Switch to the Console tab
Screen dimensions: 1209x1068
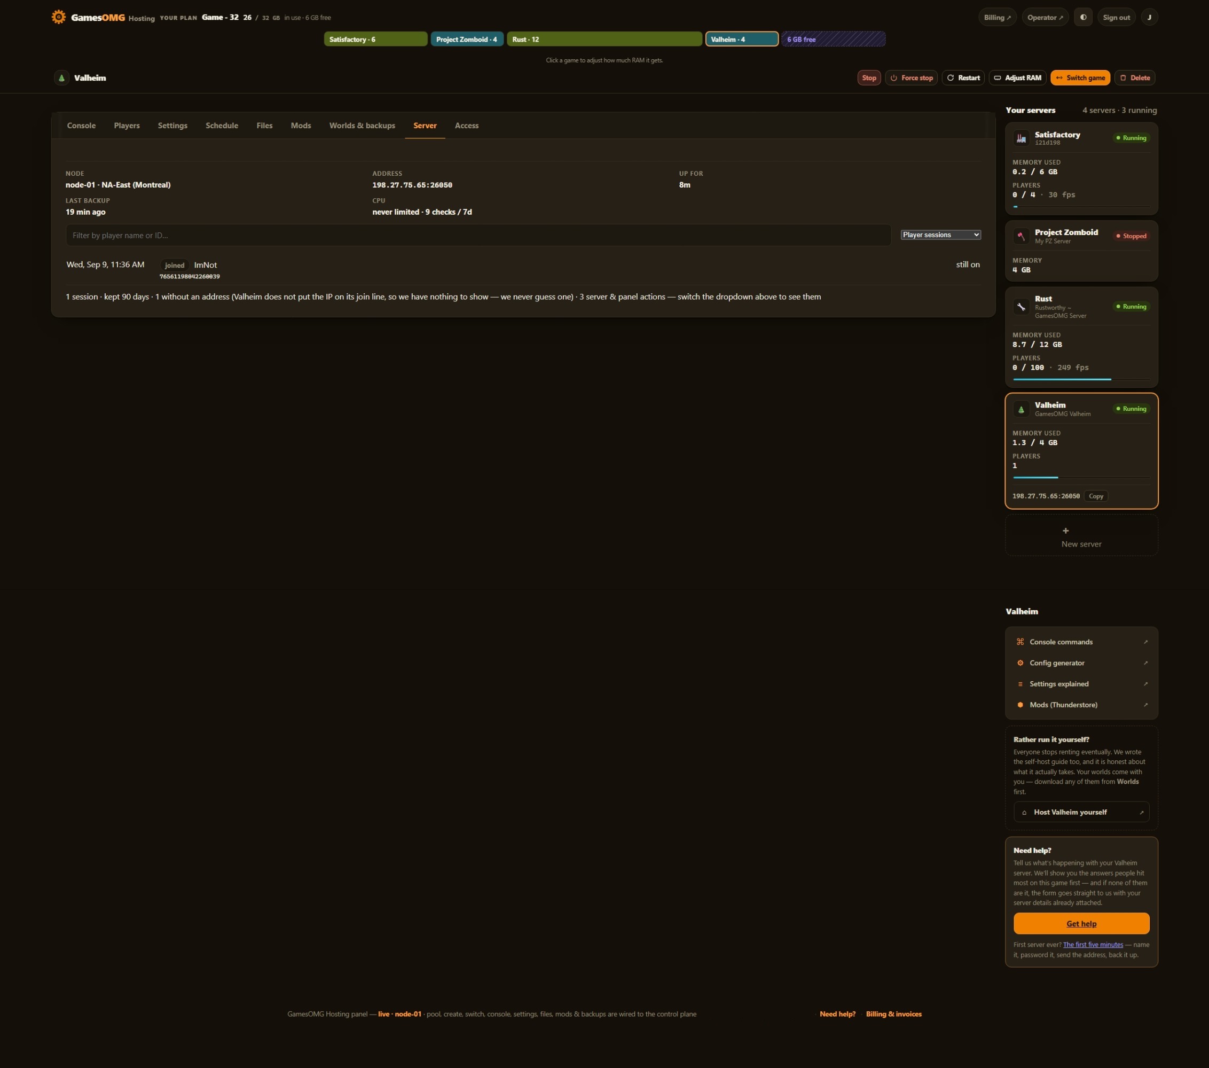pos(81,126)
